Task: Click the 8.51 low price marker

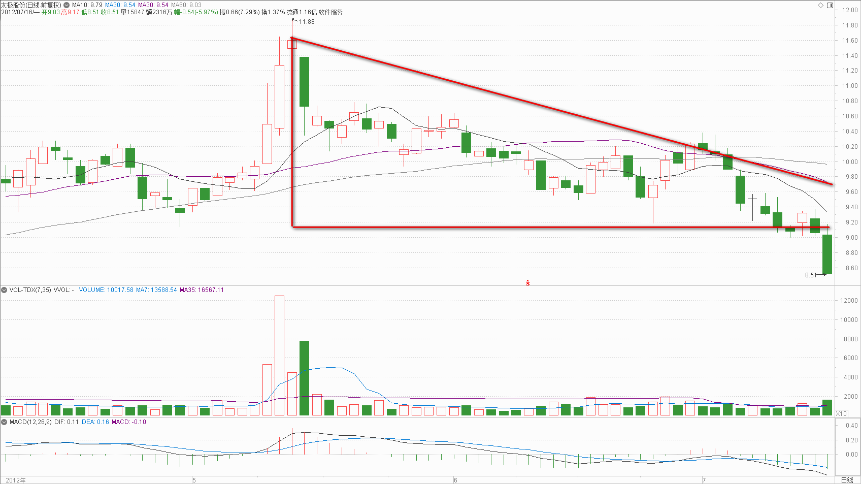Action: (x=811, y=275)
